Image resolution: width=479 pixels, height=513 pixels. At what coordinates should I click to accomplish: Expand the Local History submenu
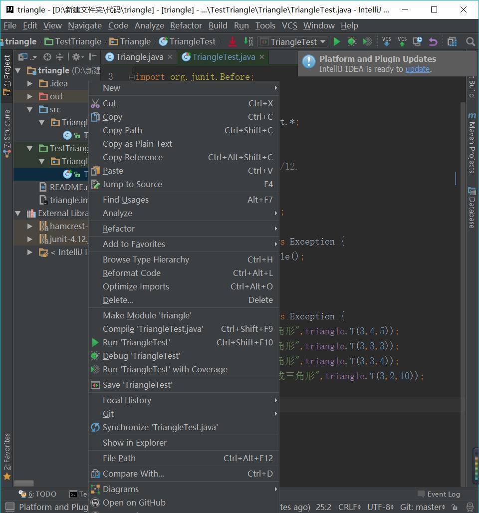(x=184, y=400)
